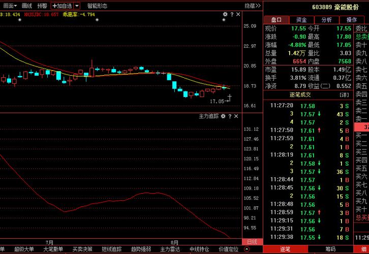
Task: Switch to the 资金 tab
Action: coord(302,20)
